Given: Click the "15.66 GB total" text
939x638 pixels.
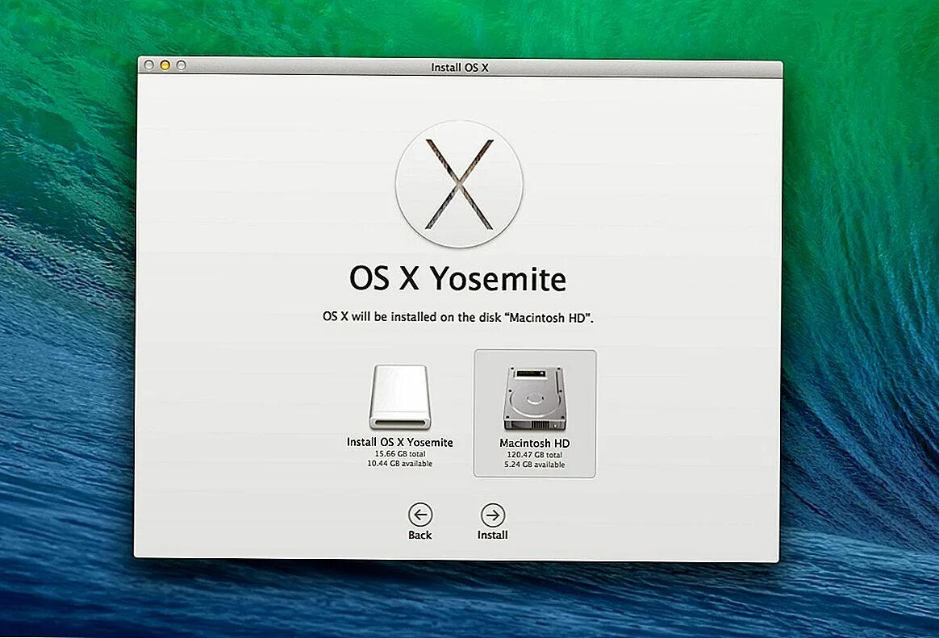Looking at the screenshot, I should [x=400, y=453].
